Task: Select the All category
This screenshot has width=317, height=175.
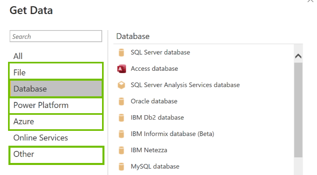Action: (18, 56)
